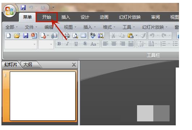Viewport: 192px width, 130px height.
Task: Click the Cut scissors icon
Action: 114,36
